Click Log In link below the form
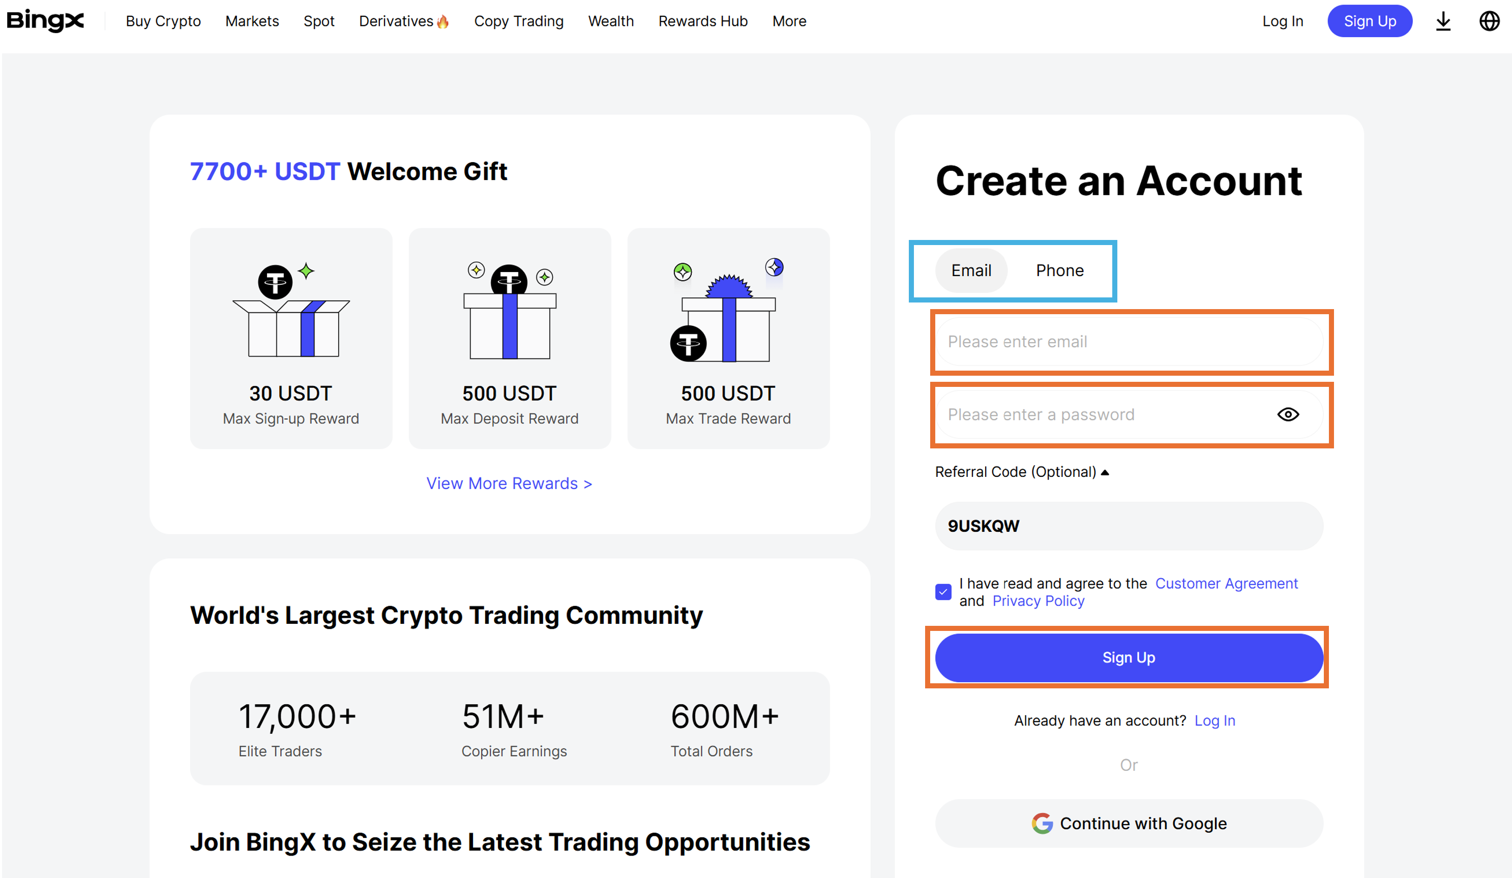1512x878 pixels. (1214, 720)
